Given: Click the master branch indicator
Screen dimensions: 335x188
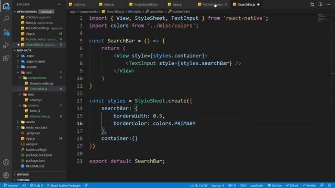Looking at the screenshot, I should tap(11, 185).
